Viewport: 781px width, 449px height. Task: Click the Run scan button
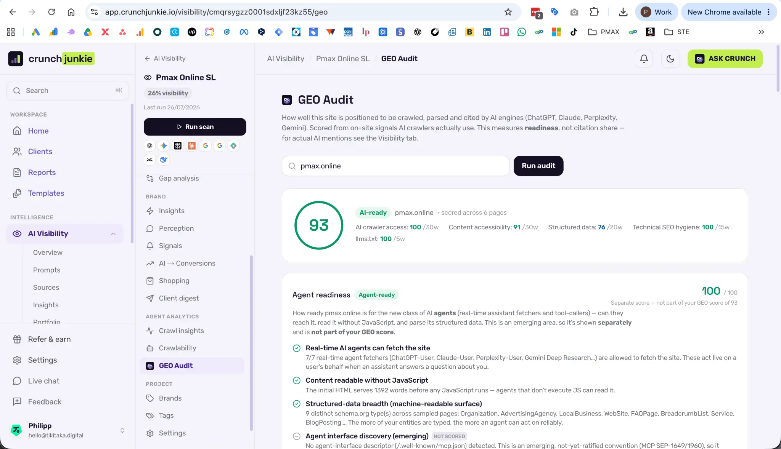195,127
